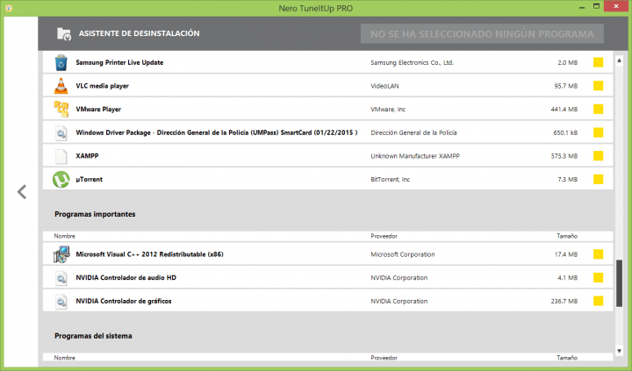Select 'µTorrent' program name

point(89,179)
